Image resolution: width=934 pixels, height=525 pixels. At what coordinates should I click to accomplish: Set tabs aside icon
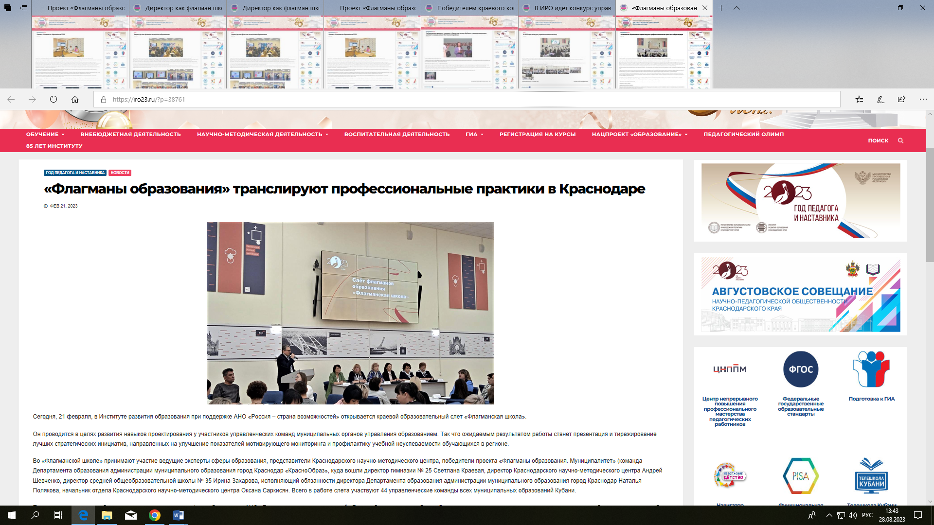tap(23, 8)
